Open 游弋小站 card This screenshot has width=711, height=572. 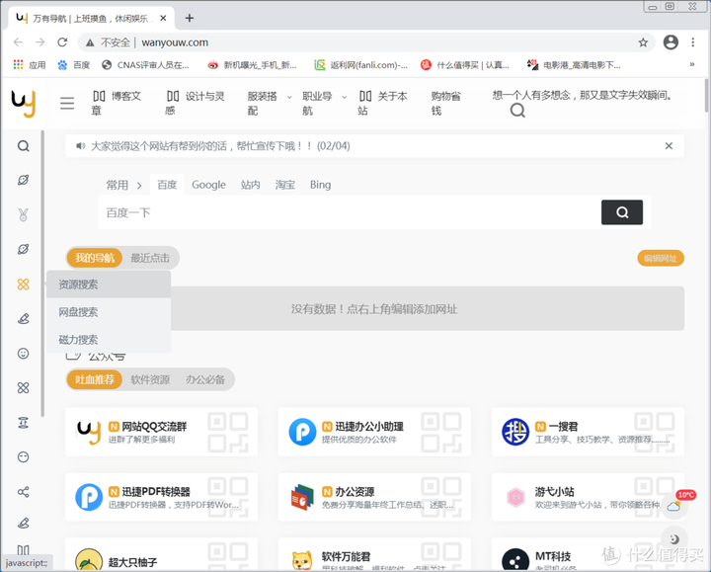point(589,497)
